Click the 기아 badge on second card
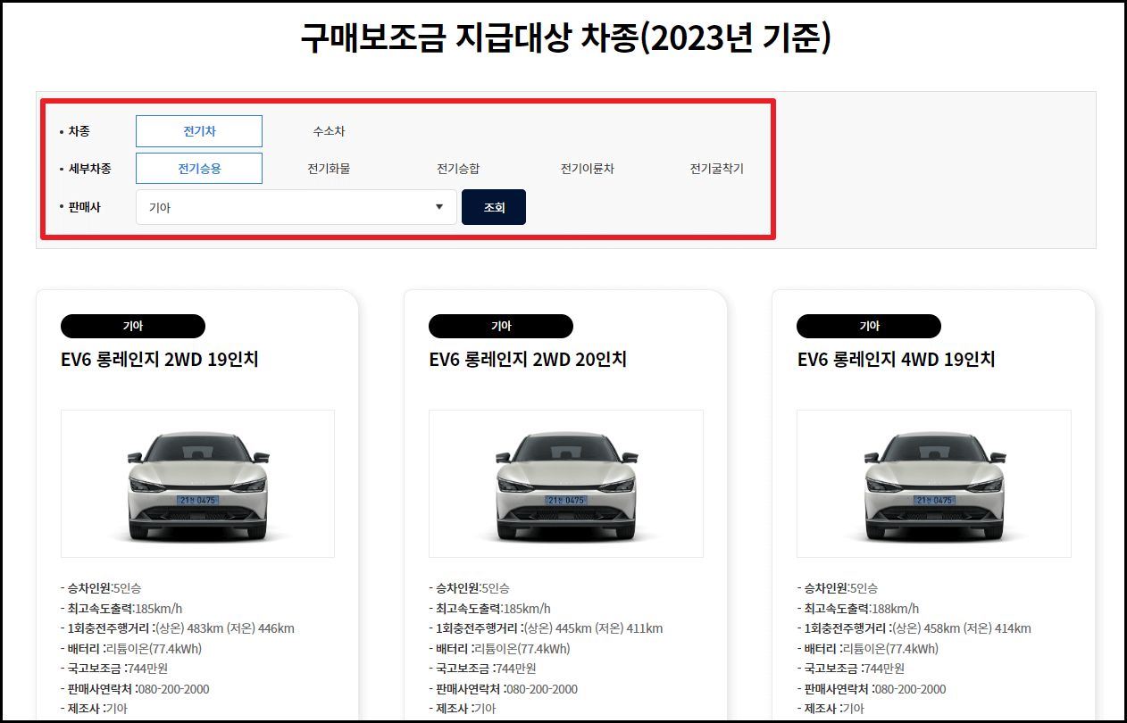The image size is (1127, 723). click(x=500, y=326)
